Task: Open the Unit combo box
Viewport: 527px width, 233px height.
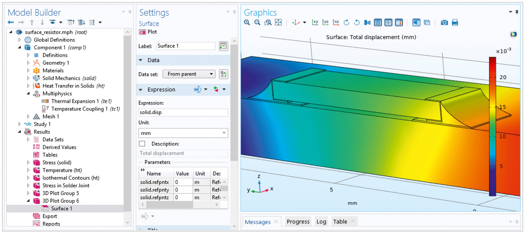Action: pos(183,133)
